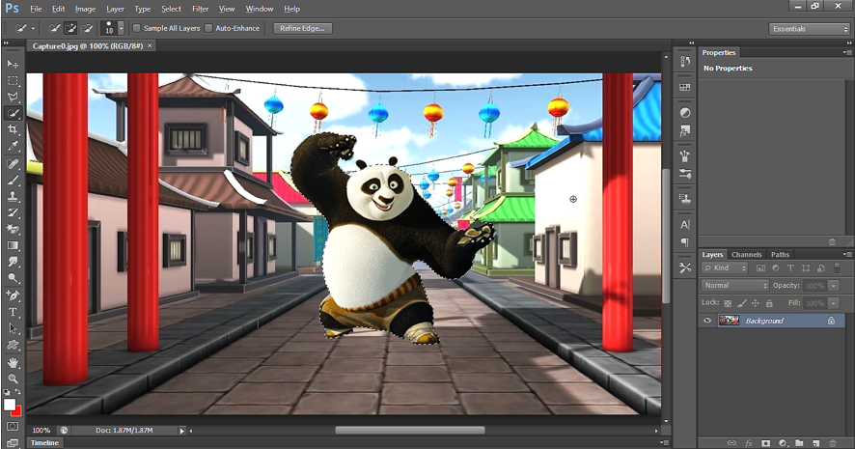Select the Dodge tool
This screenshot has height=449, width=855.
click(13, 278)
